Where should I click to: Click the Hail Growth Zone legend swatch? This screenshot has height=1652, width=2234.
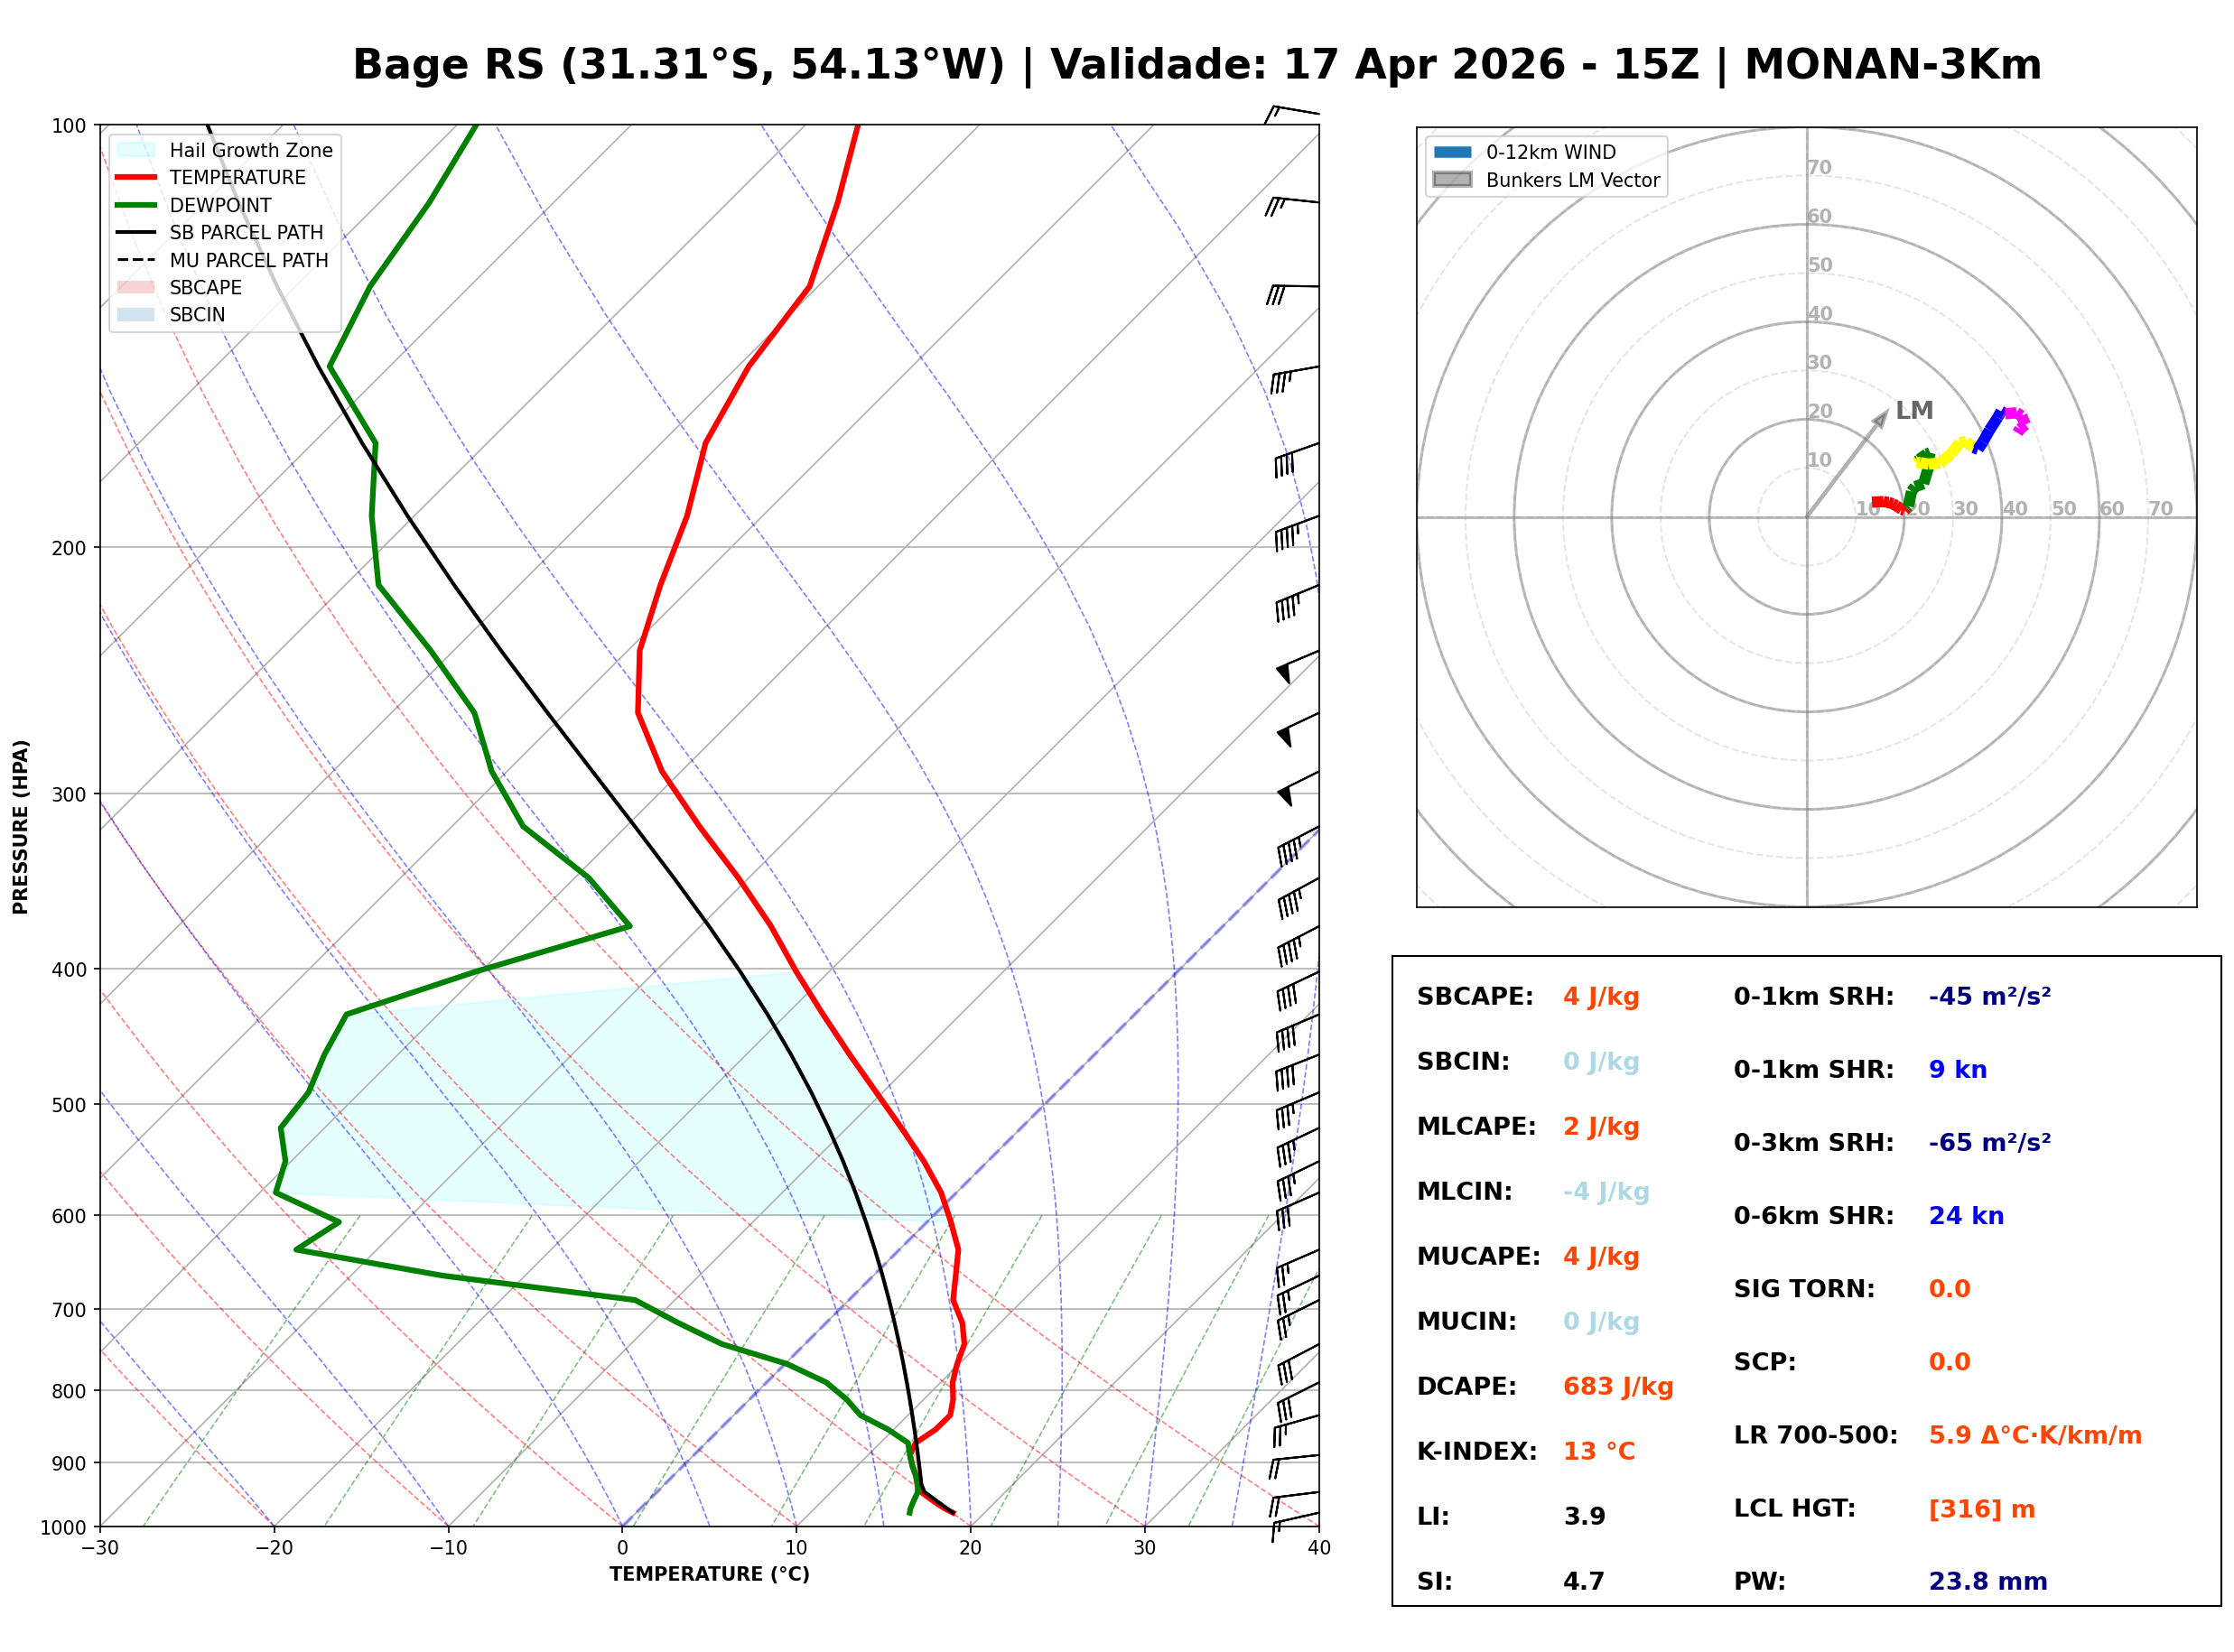pos(136,150)
